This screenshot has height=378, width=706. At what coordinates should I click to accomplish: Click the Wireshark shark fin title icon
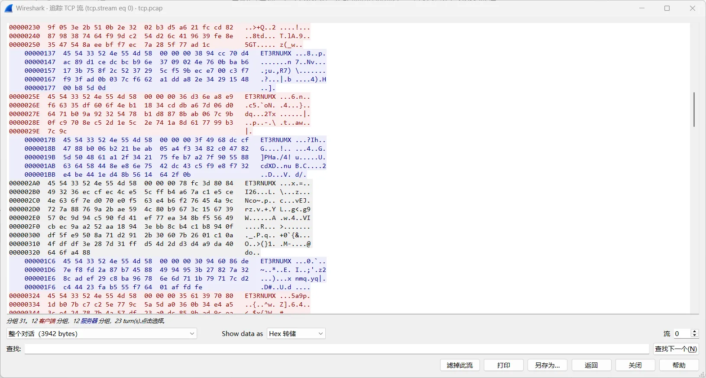9,8
